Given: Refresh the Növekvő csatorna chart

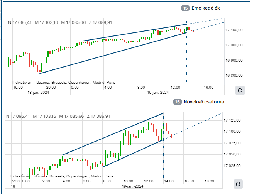Looking at the screenshot, I should click(x=238, y=184).
